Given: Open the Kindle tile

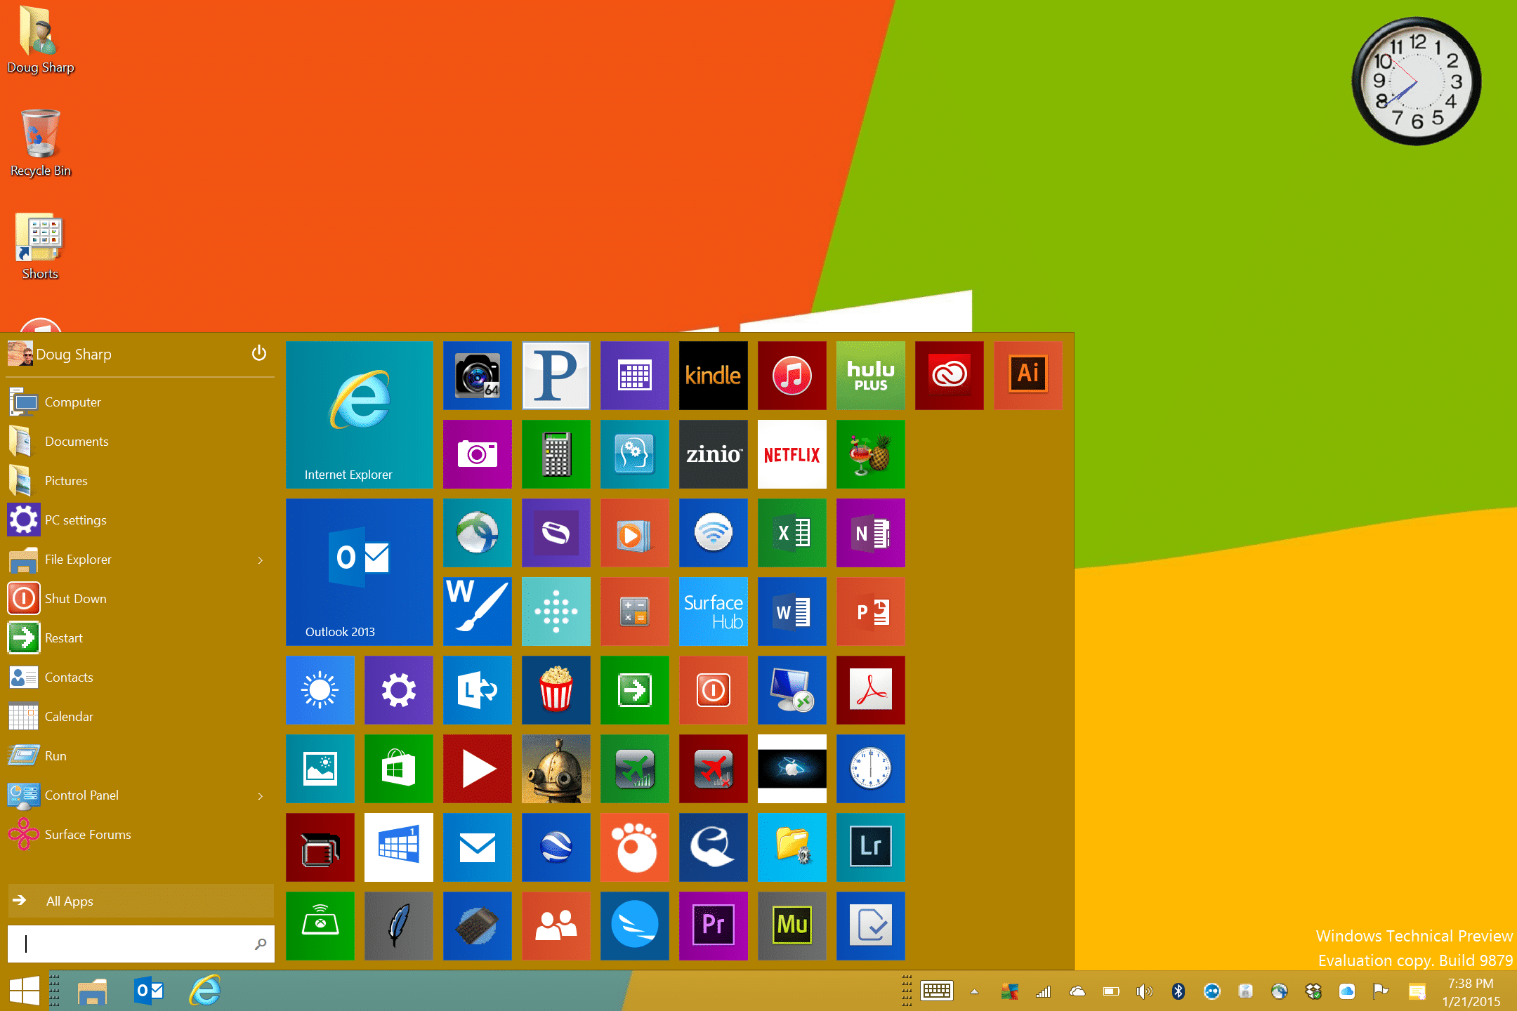Looking at the screenshot, I should 713,376.
